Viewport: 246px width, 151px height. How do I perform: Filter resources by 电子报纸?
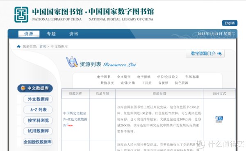tap(144, 77)
